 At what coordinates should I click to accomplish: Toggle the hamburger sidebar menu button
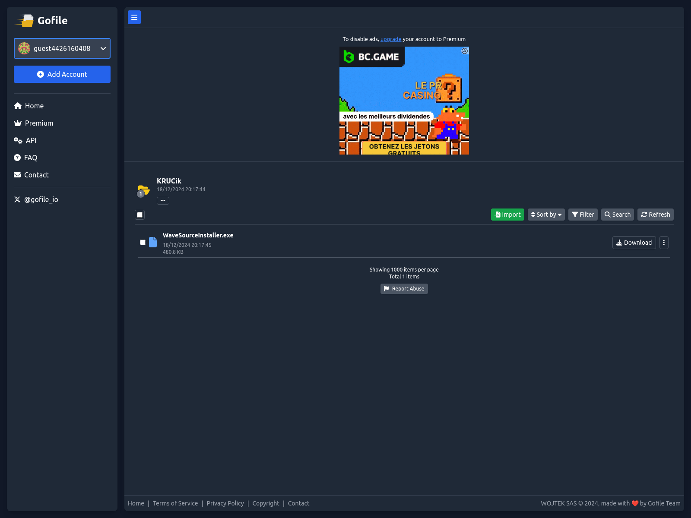pos(134,17)
